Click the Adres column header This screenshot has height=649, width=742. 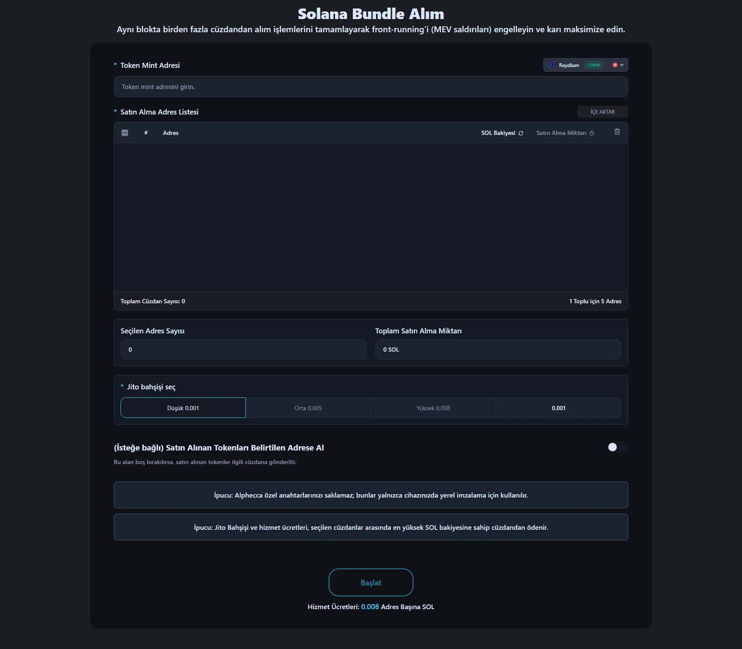(171, 133)
